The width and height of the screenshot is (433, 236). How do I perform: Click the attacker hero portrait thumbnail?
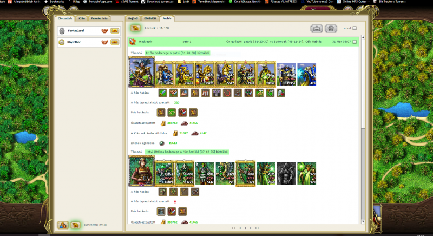coord(141,72)
